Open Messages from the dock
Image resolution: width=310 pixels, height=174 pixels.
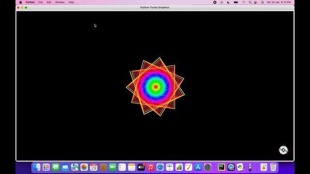(56, 167)
